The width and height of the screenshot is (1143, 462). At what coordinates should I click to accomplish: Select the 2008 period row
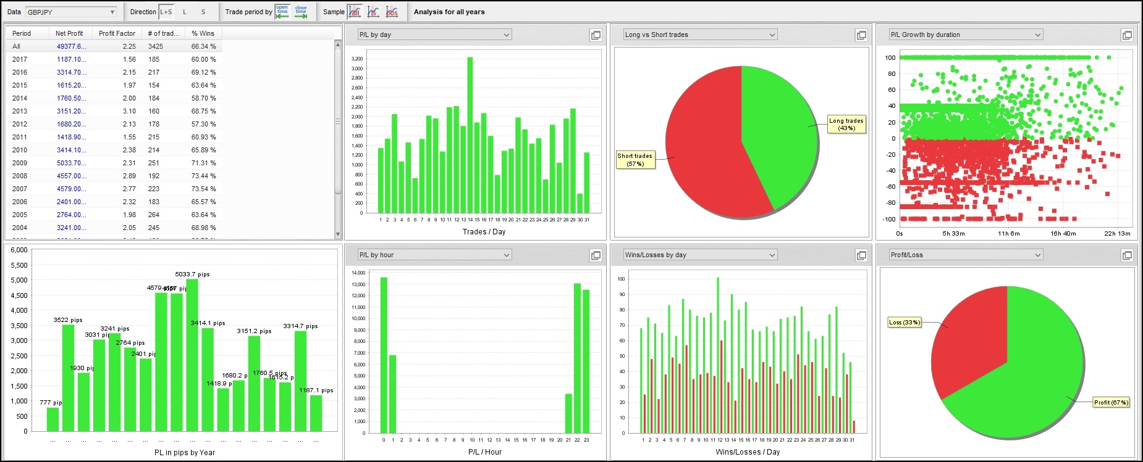(114, 176)
